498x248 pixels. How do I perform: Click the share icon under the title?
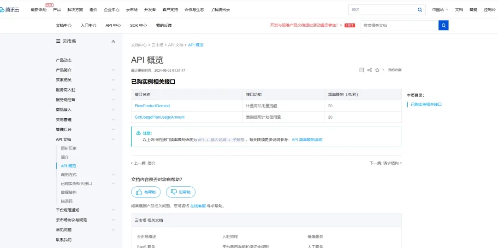(369, 70)
